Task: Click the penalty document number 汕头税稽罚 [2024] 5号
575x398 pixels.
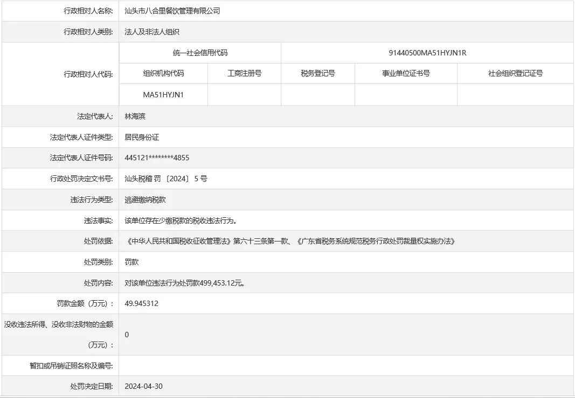Action: tap(165, 179)
